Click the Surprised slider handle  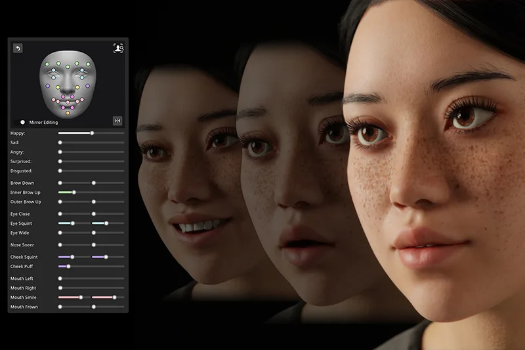click(60, 161)
